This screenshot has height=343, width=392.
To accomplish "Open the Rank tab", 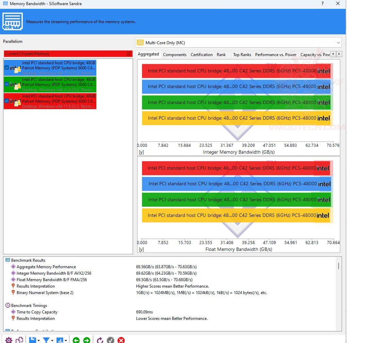I will click(x=221, y=54).
